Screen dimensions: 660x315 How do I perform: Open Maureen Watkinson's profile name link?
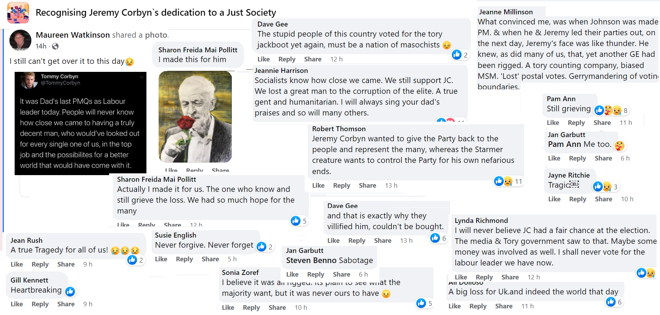73,35
